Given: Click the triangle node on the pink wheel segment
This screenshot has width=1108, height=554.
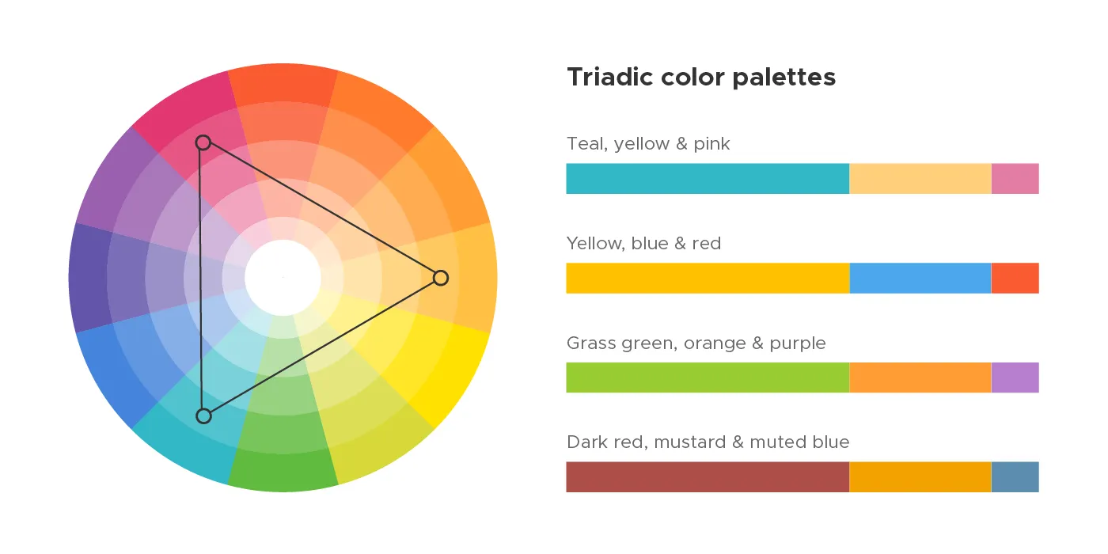Looking at the screenshot, I should [x=203, y=142].
